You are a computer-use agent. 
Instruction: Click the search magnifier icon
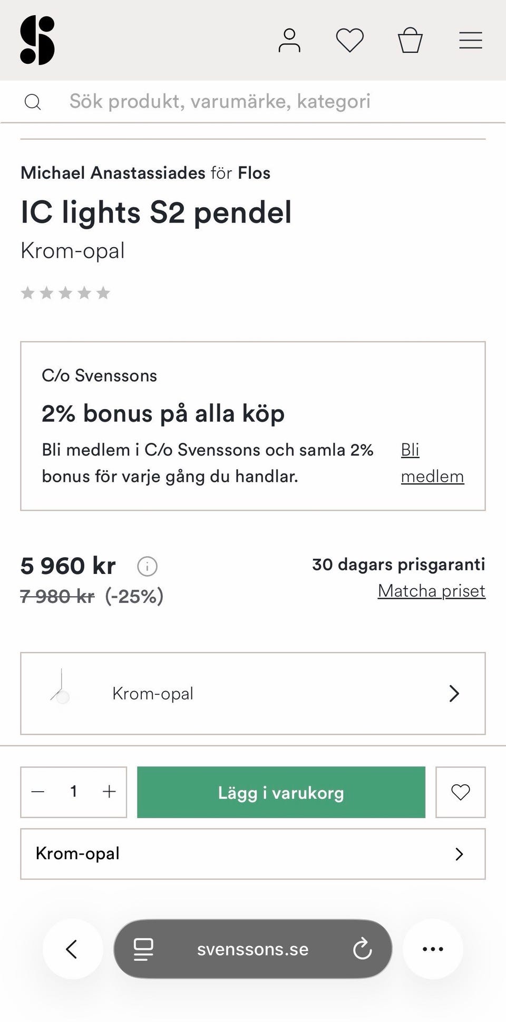click(33, 102)
